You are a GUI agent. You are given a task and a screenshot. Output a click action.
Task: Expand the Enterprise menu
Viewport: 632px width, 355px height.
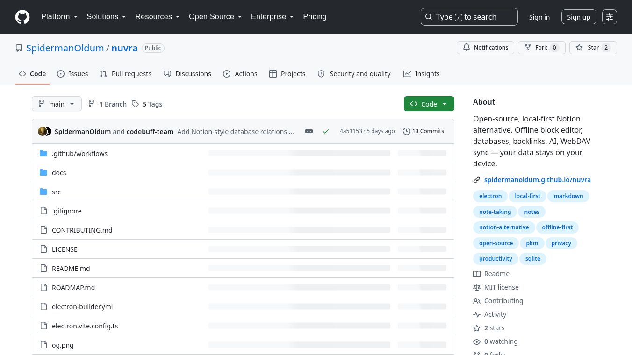(273, 17)
